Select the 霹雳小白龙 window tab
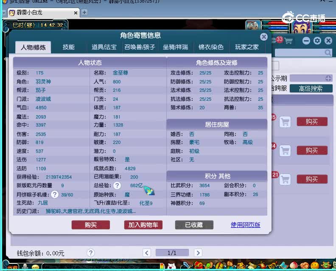336x271 pixels. [x=44, y=13]
